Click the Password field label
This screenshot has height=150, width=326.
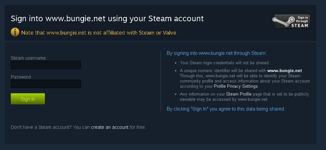21,77
